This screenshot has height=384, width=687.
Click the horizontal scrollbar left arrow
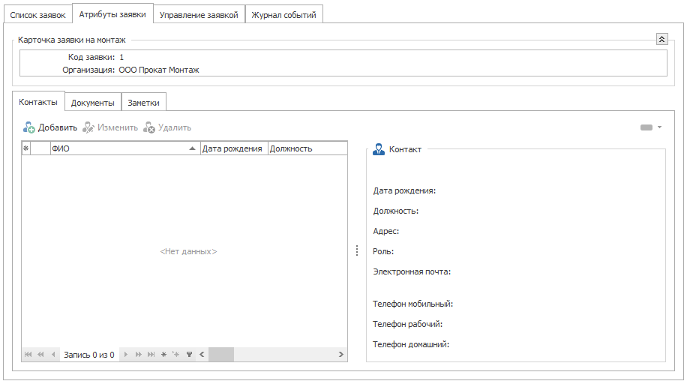click(x=202, y=354)
